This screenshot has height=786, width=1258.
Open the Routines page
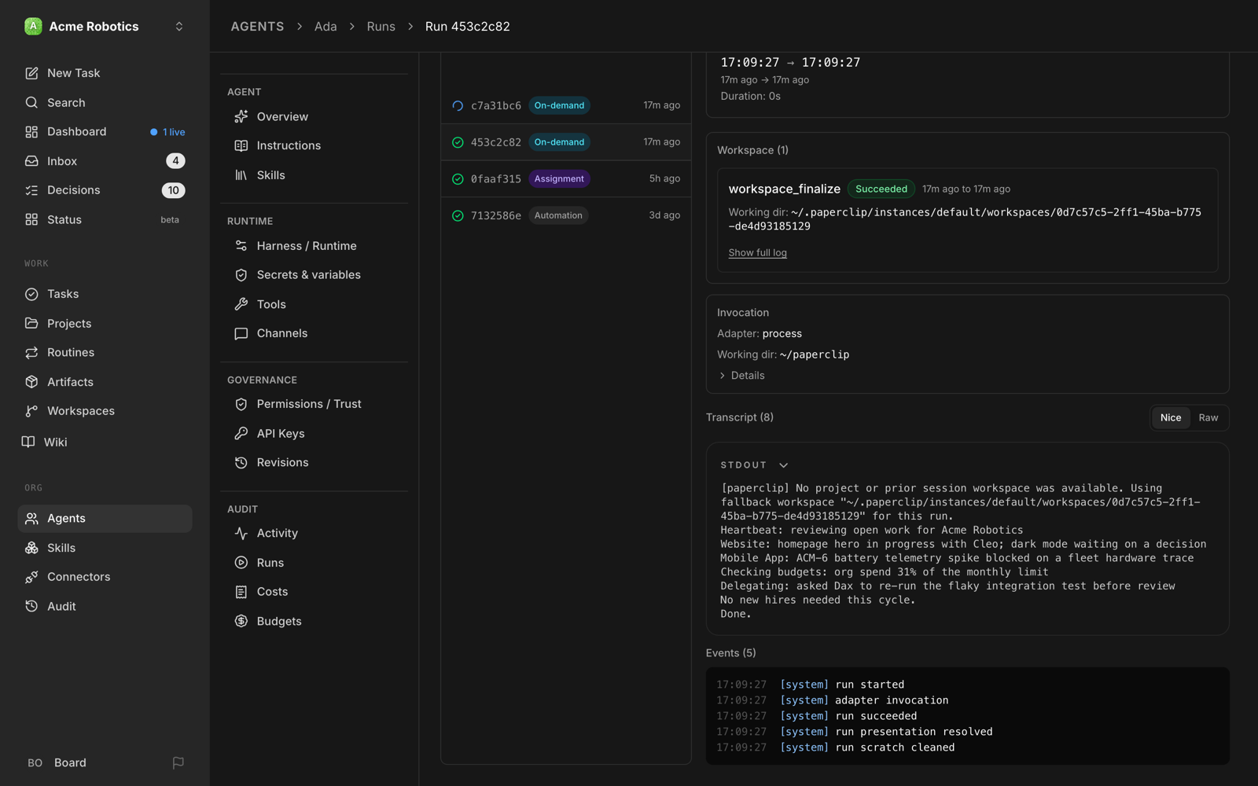[105, 353]
